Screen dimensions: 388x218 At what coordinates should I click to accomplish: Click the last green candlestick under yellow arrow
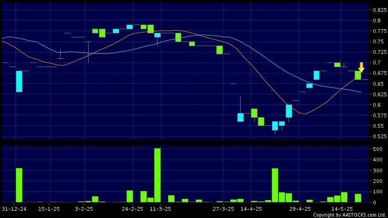(x=358, y=75)
